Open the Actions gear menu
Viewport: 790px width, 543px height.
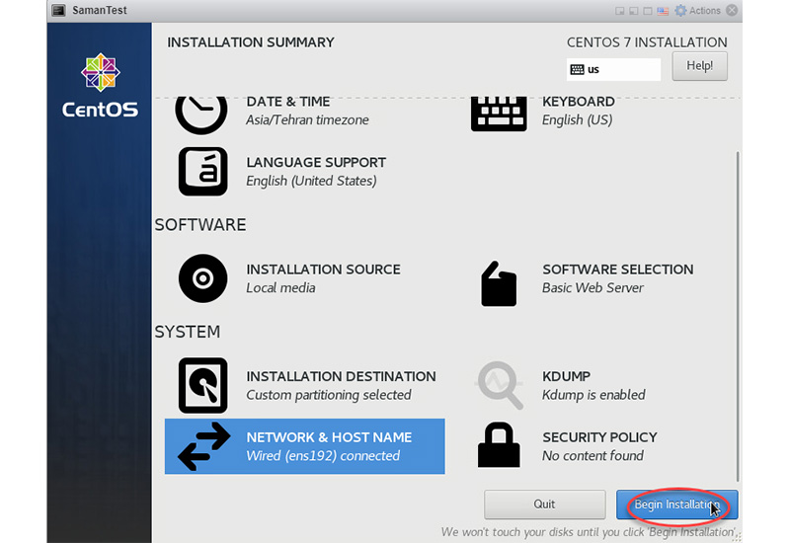click(697, 11)
